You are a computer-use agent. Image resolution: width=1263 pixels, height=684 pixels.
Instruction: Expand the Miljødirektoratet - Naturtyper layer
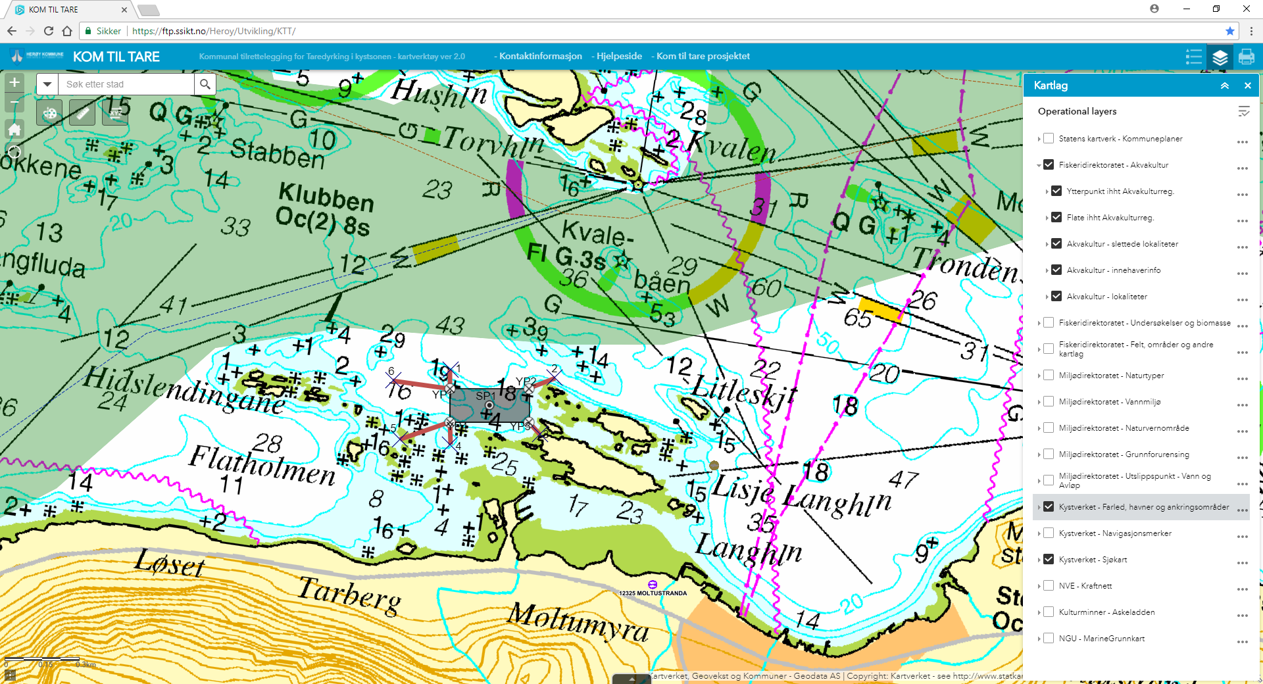coord(1039,376)
